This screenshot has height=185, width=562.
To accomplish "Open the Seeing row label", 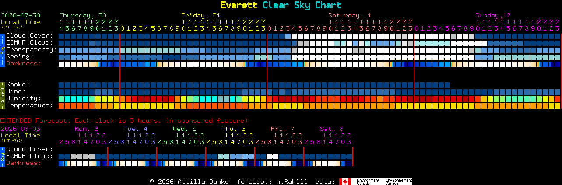I will tap(20, 56).
